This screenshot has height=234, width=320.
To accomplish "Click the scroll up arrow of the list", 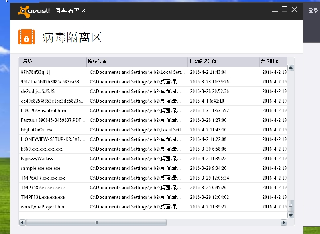I will point(291,67).
